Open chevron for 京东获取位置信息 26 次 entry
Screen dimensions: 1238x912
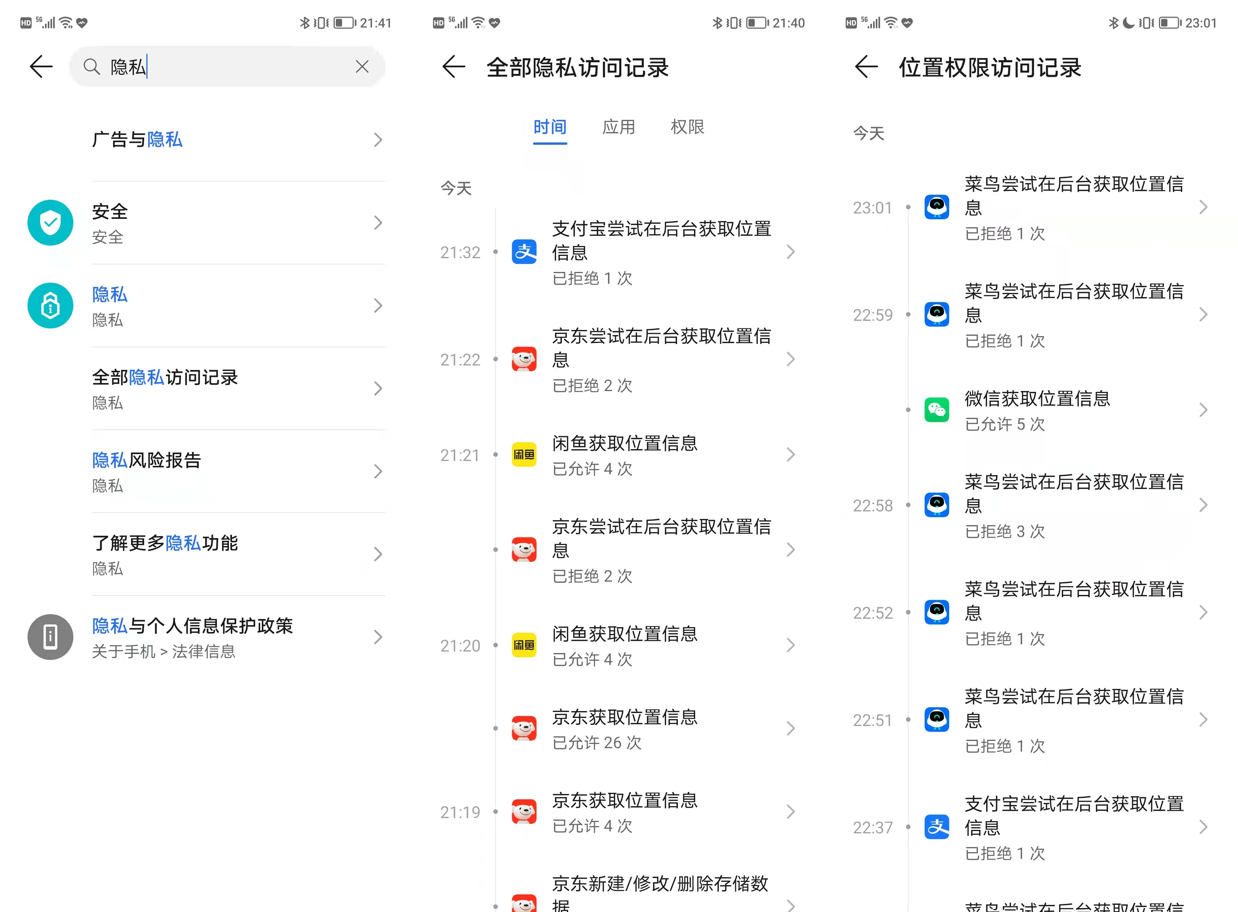[791, 728]
